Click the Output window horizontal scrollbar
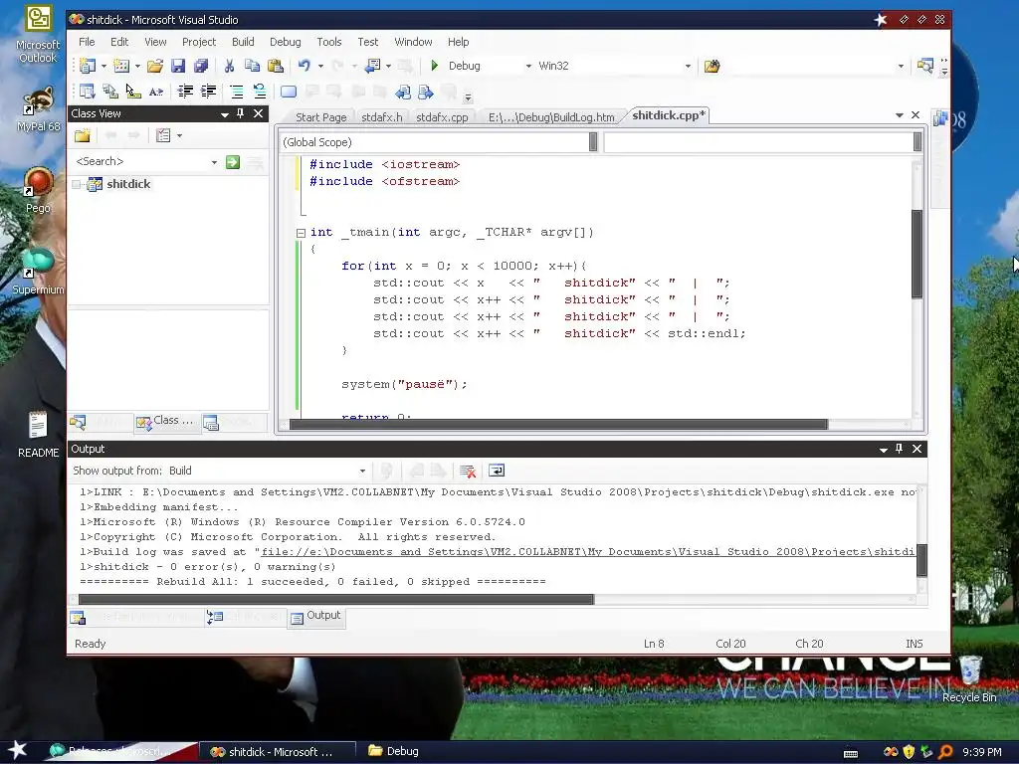 336,600
